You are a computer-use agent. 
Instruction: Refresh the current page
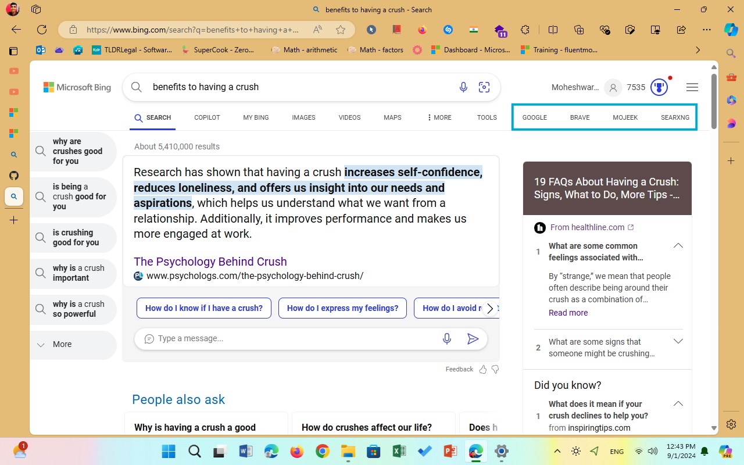(x=42, y=30)
